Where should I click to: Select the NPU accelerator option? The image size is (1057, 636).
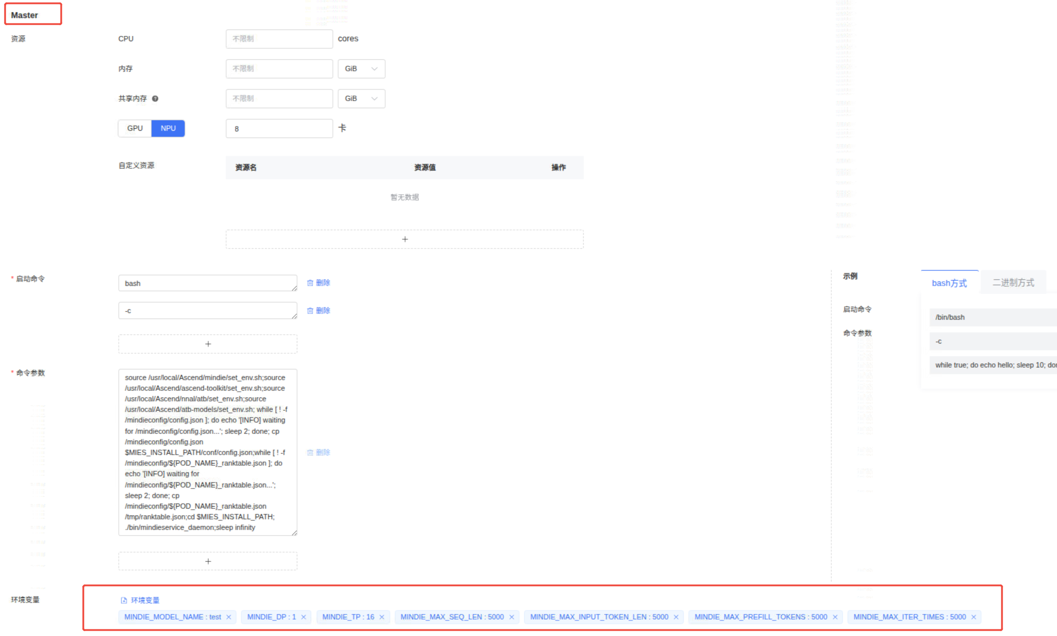point(168,128)
